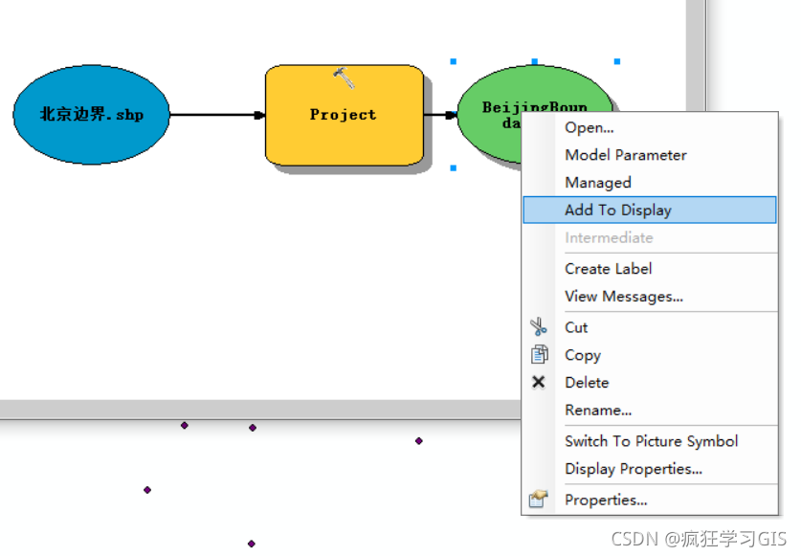Click the Delete X icon

coord(539,382)
